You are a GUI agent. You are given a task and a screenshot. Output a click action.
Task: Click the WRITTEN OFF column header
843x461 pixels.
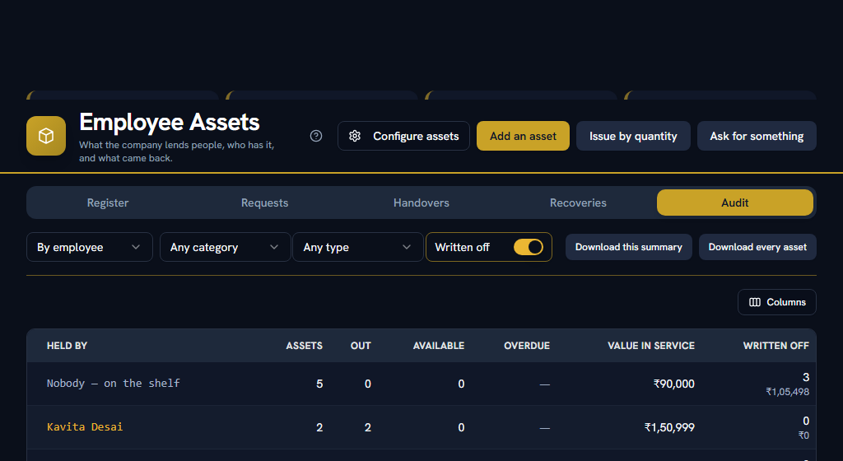point(775,346)
